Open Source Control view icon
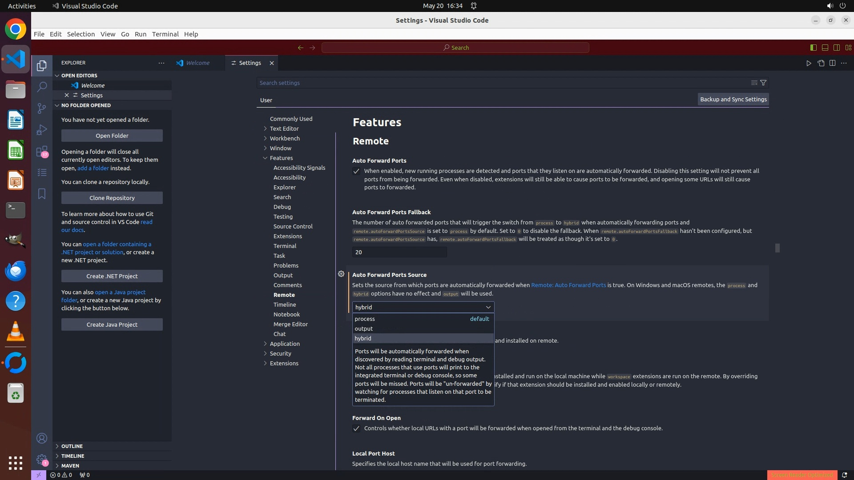This screenshot has height=480, width=854. pyautogui.click(x=42, y=108)
